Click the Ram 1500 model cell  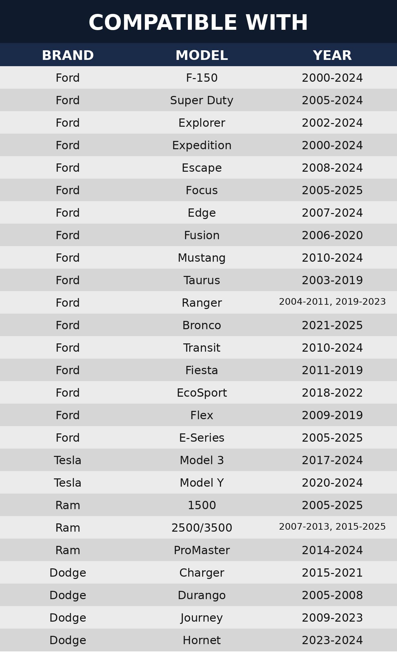coord(201,506)
